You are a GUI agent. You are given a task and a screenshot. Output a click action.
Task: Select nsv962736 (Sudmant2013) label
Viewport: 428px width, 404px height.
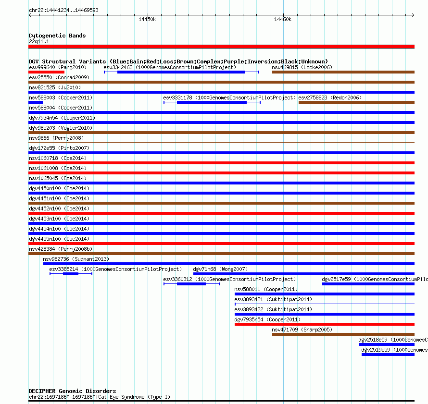[76, 259]
